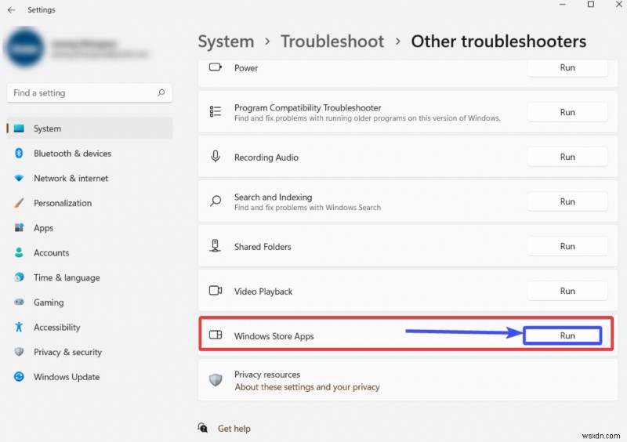The image size is (627, 442).
Task: Click the Shared Folders icon
Action: (x=215, y=245)
